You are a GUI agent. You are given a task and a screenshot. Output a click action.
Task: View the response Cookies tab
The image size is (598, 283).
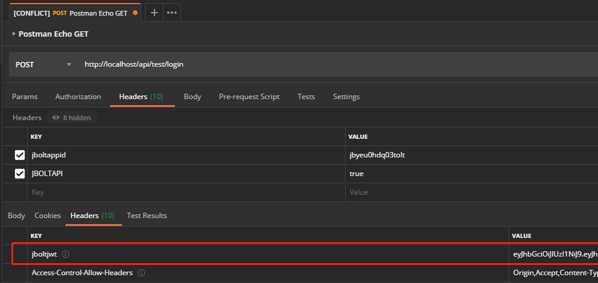pyautogui.click(x=47, y=216)
